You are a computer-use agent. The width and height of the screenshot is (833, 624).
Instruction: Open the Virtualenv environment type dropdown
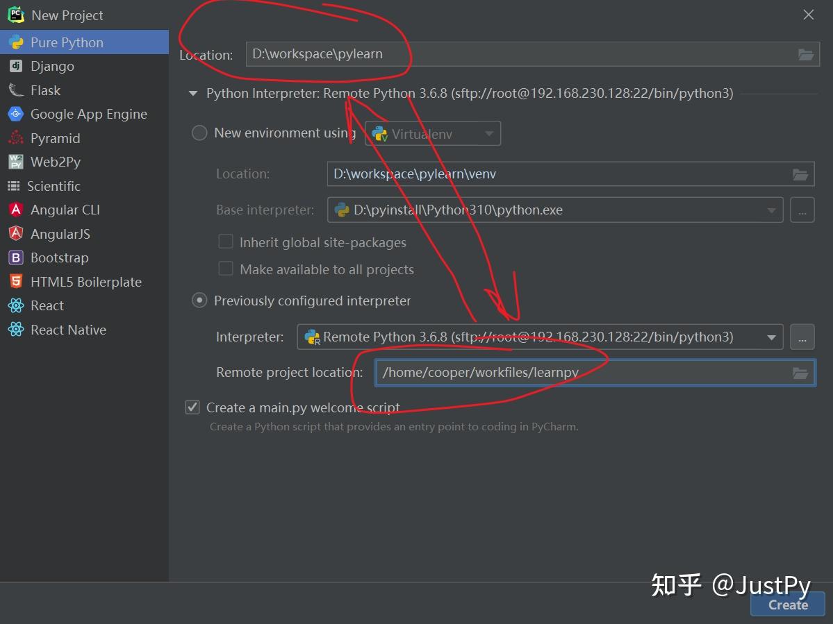click(x=490, y=133)
